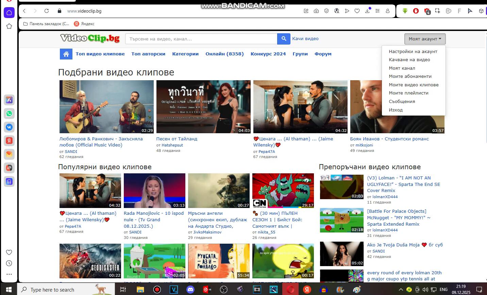Click the blue search magnifier button
The image size is (487, 295).
pos(284,39)
